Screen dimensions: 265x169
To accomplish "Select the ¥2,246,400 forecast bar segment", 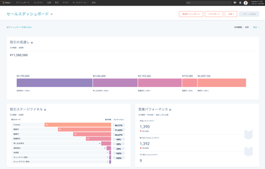I will click(115, 83).
